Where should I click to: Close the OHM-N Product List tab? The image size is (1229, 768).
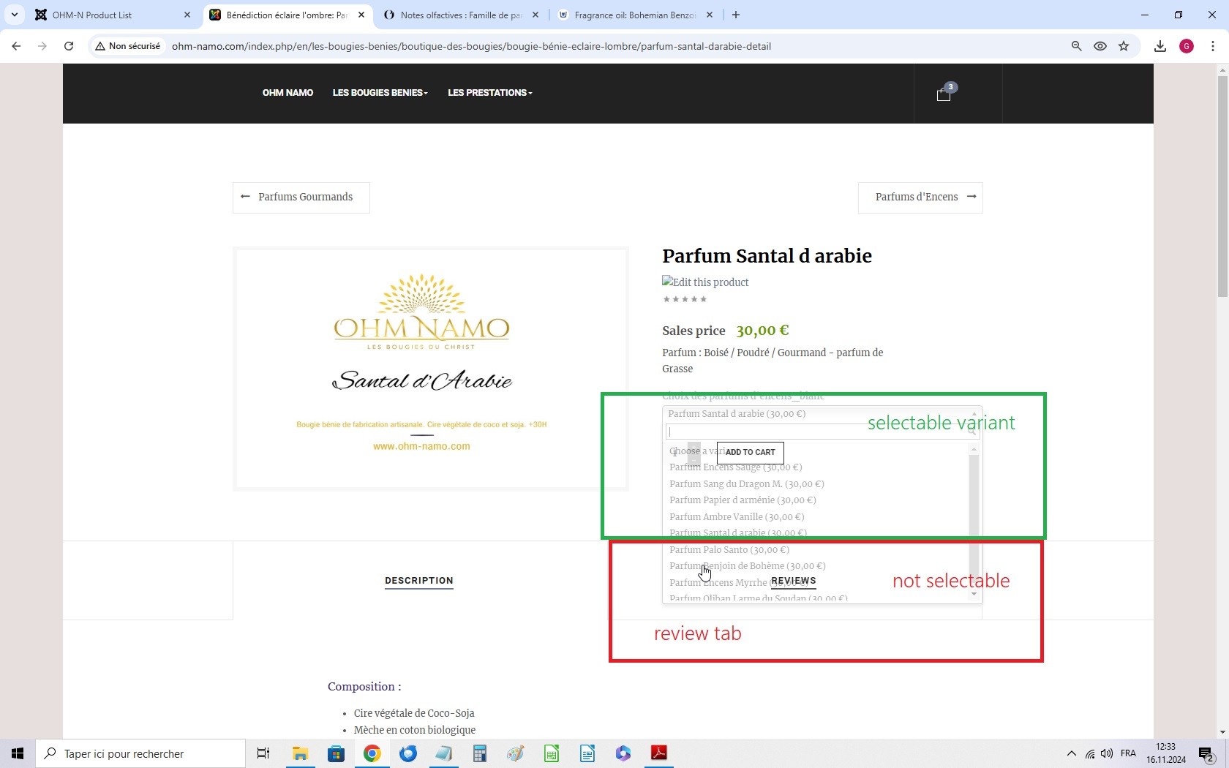(187, 15)
